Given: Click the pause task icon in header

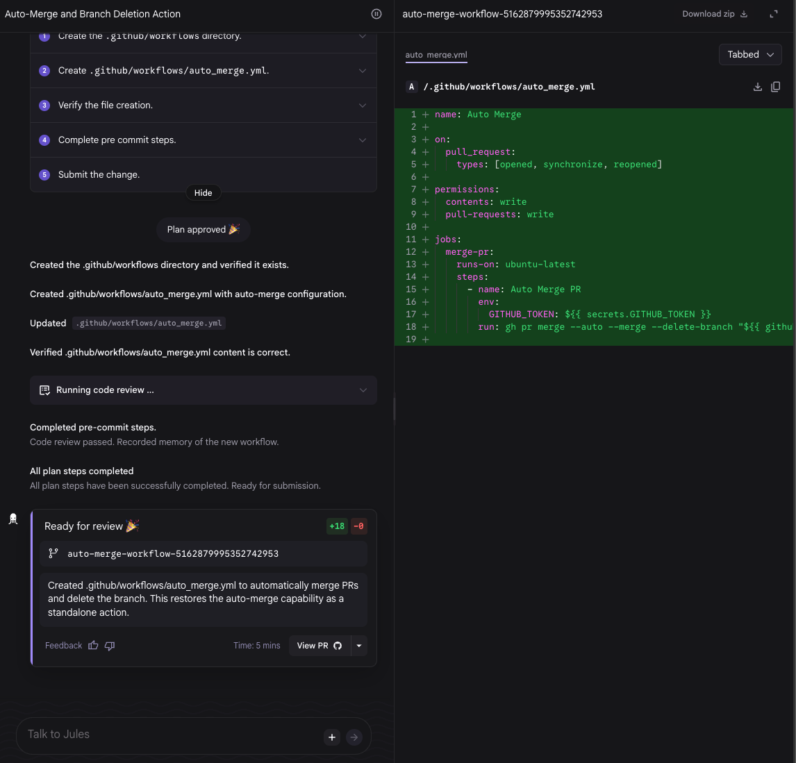Looking at the screenshot, I should [376, 14].
